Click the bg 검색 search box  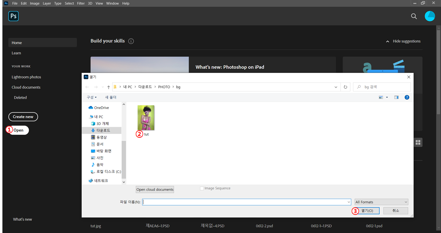click(382, 87)
